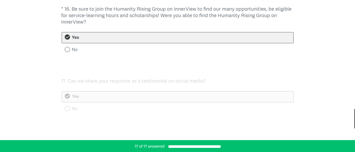
Task: Click the "17 of 17 answered" counter
Action: tap(149, 146)
